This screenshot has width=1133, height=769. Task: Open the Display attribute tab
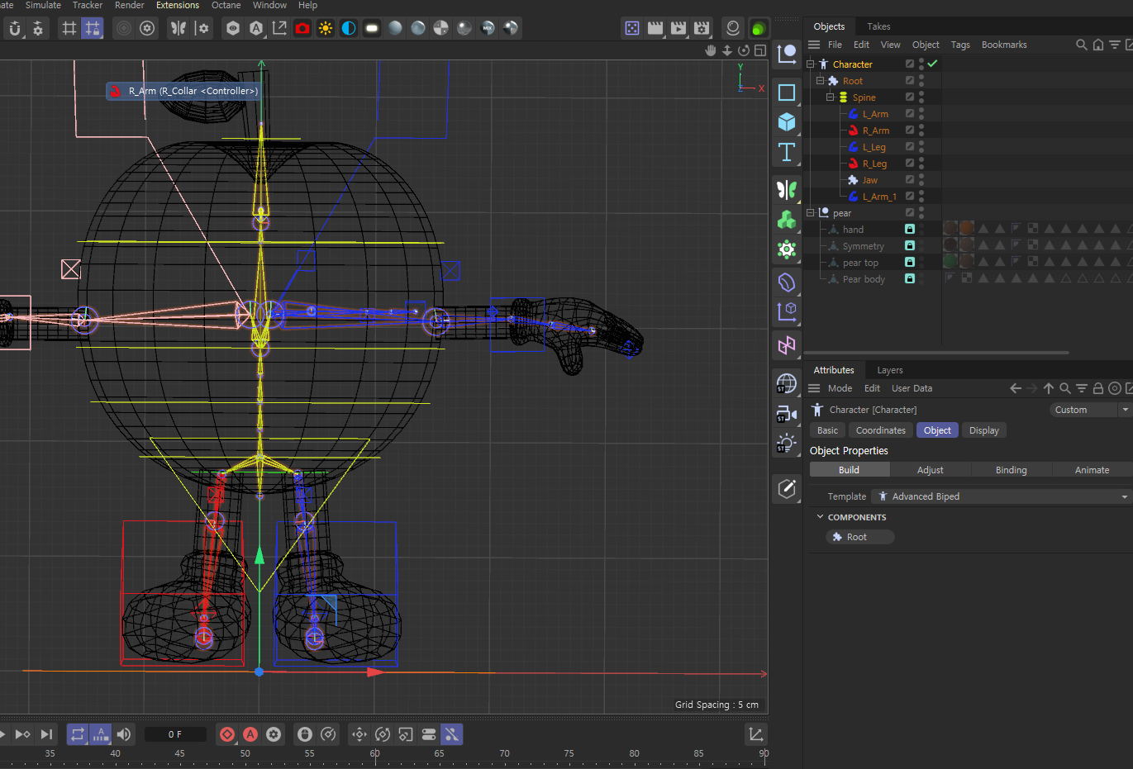click(983, 430)
